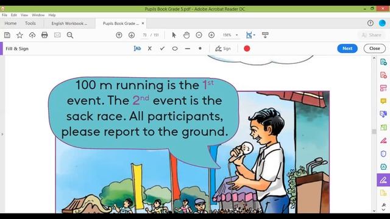Open the View menu

pos(24,15)
